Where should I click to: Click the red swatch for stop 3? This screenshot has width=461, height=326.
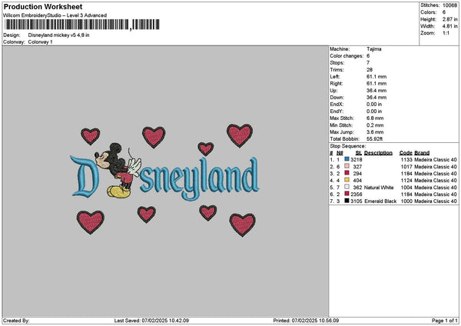pyautogui.click(x=347, y=173)
